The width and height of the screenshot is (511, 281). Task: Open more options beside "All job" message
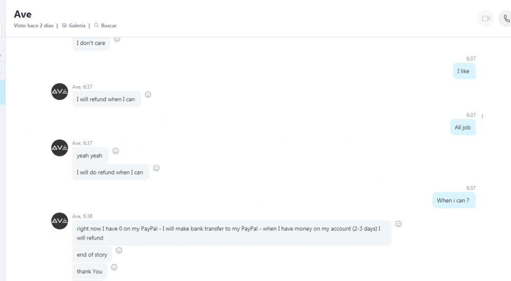click(482, 116)
